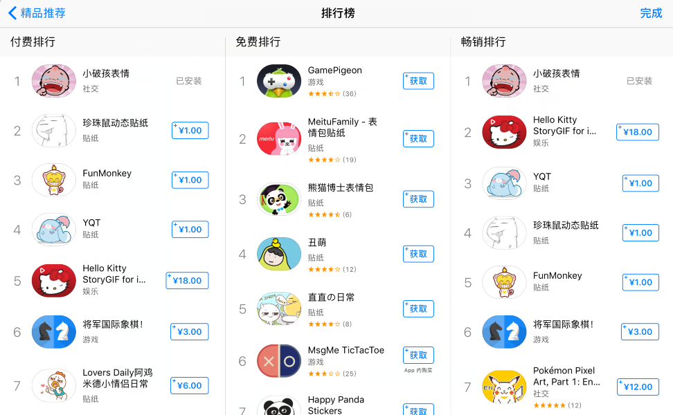Viewport: 673px width, 415px height.
Task: Tap the MeituFamily pink rabbit icon
Action: click(279, 138)
